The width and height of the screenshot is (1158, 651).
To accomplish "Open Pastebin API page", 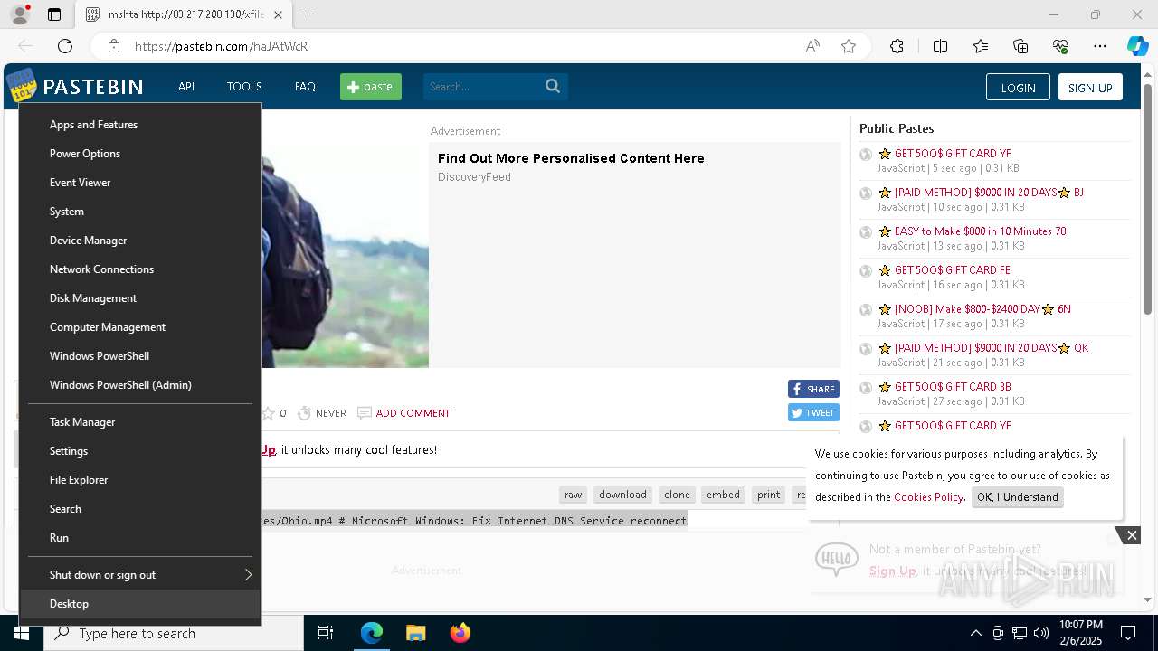I will pos(186,87).
